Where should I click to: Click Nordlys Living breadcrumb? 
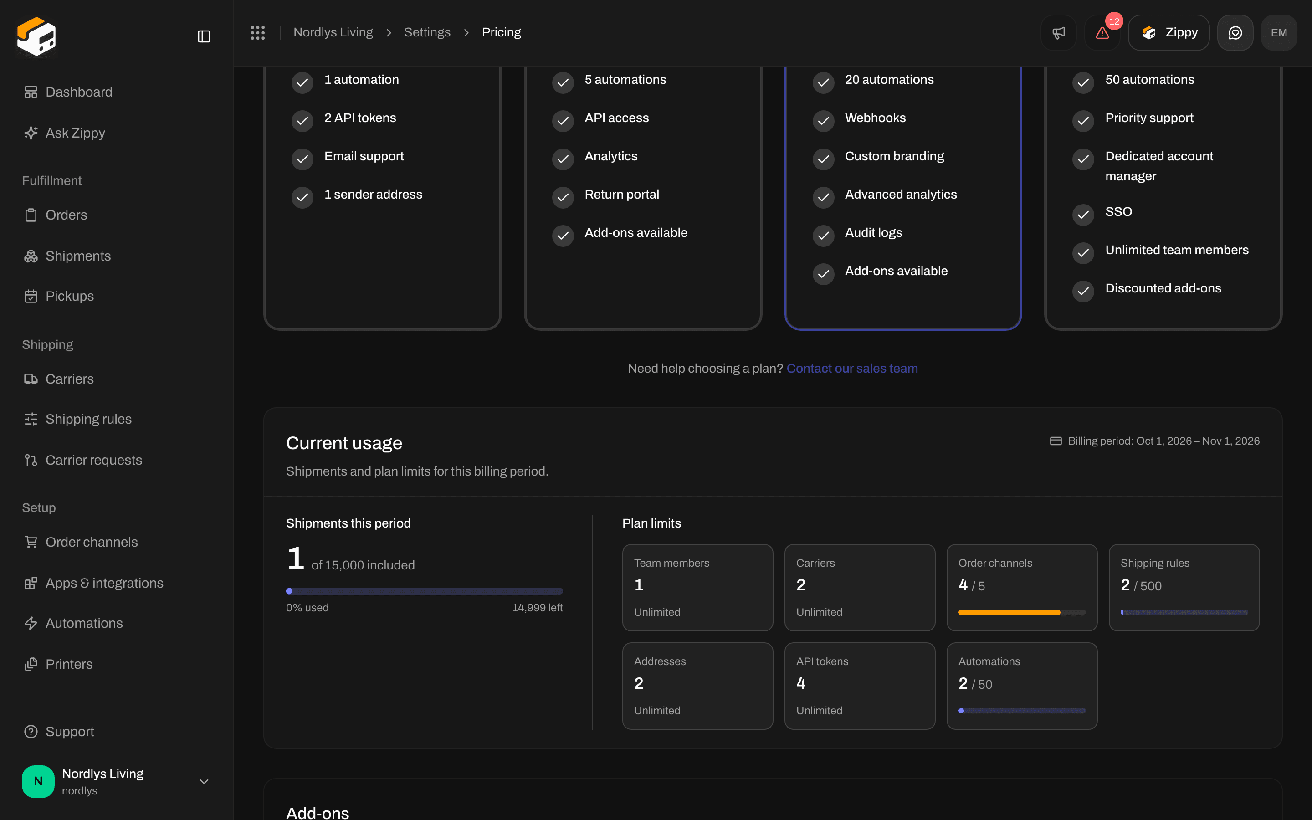point(333,32)
